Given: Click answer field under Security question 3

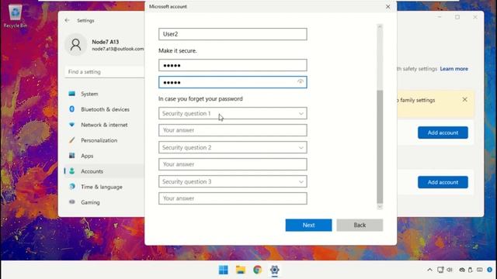Looking at the screenshot, I should 233,198.
